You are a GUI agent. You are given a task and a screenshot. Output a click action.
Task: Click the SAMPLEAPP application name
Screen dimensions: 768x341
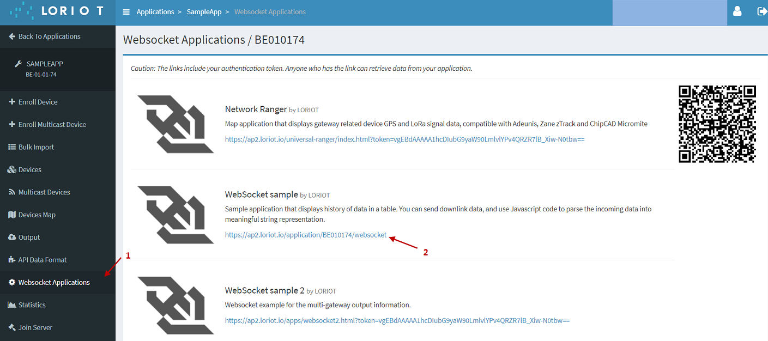[45, 64]
